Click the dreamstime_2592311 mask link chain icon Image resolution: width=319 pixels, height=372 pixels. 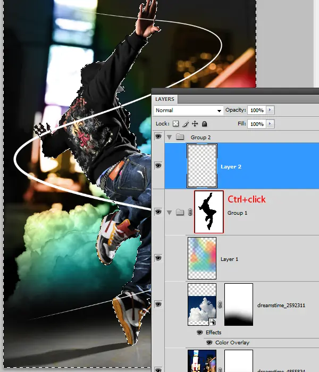tap(220, 305)
